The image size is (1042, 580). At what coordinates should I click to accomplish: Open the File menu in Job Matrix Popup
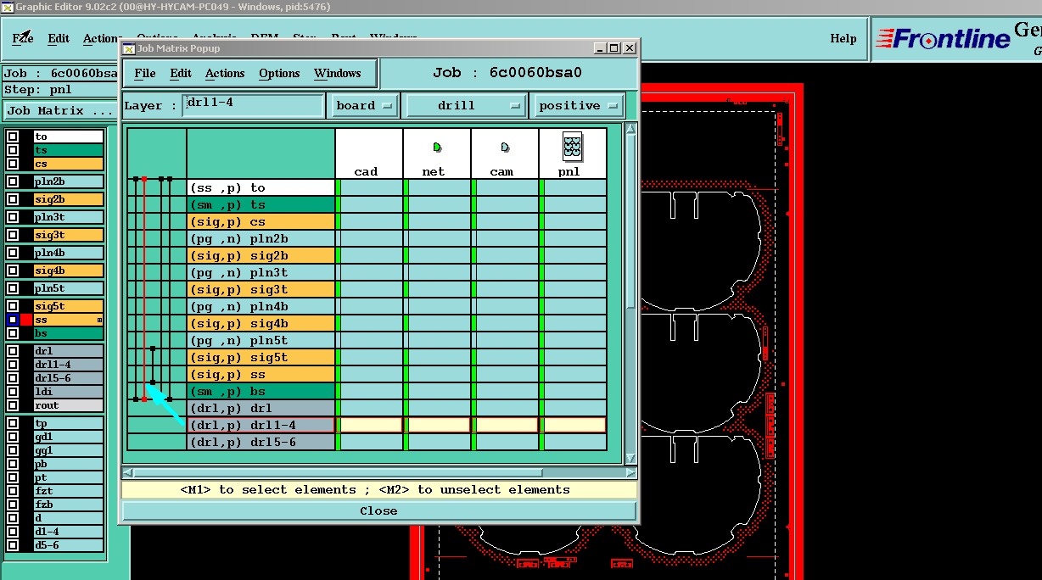(145, 74)
